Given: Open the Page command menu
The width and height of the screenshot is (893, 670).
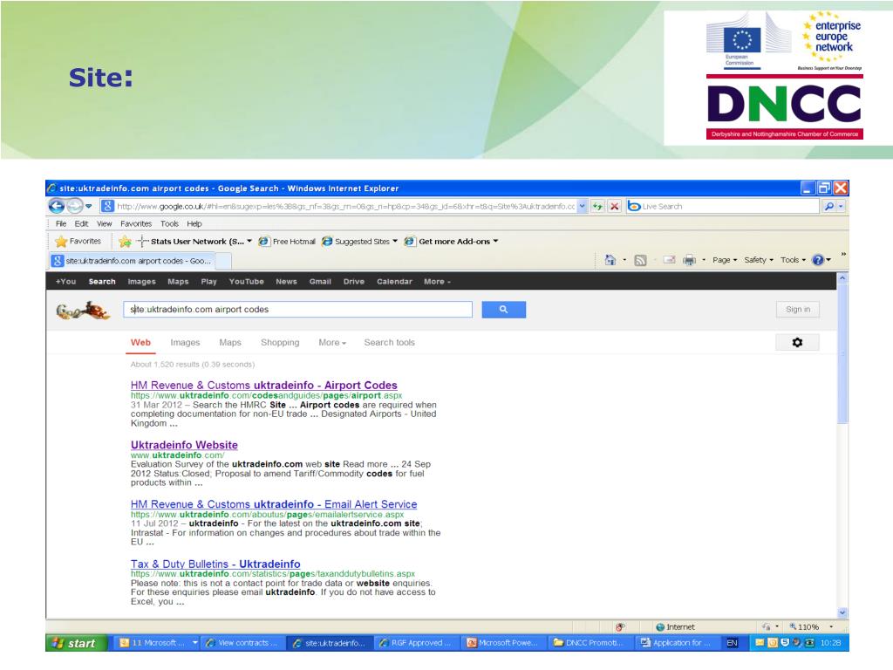Looking at the screenshot, I should [725, 260].
